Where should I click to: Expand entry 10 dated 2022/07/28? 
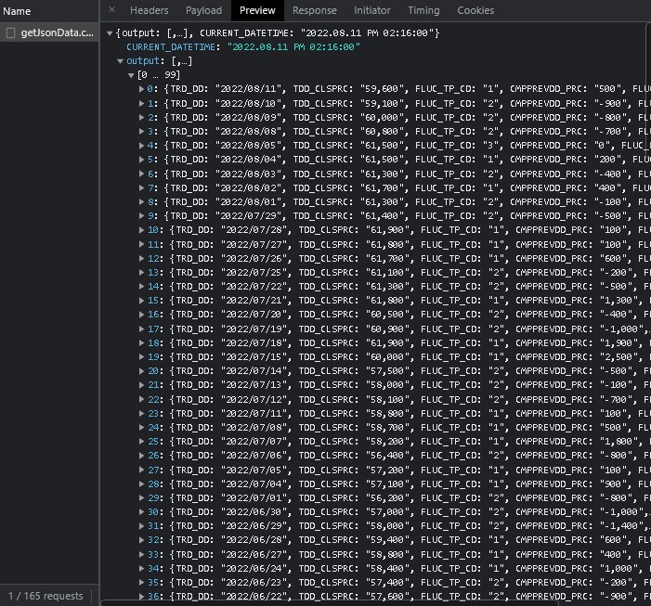coord(141,230)
